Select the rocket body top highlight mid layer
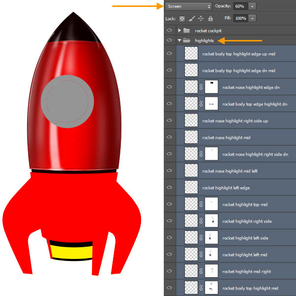The height and width of the screenshot is (296, 296). (x=251, y=288)
